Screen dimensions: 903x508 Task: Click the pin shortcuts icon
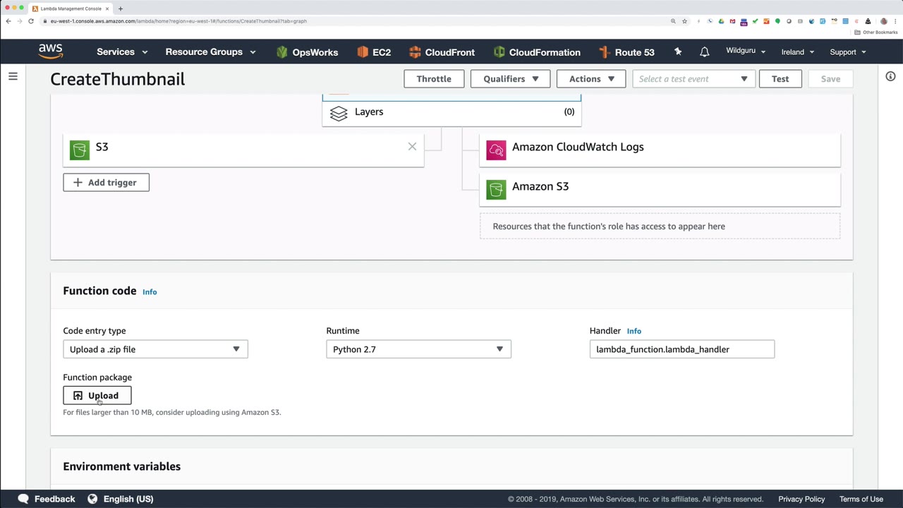click(x=678, y=52)
